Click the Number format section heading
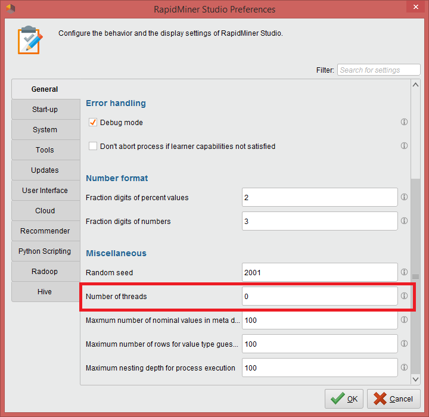Viewport: 429px width, 417px height. pos(117,178)
